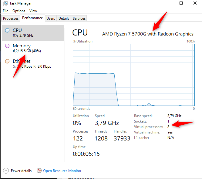Select the CPU 0% 3,79 GHz entry
The image size is (202, 179).
tap(33, 33)
